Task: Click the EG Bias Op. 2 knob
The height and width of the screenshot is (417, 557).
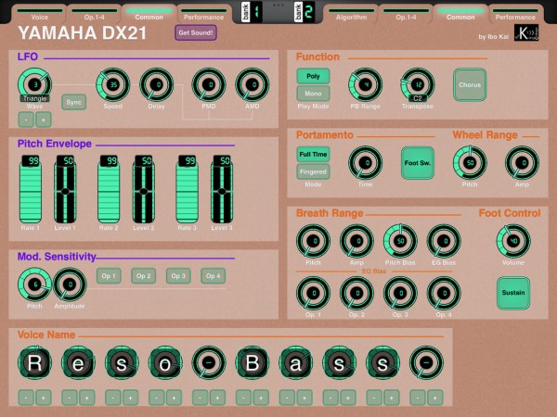Action: [x=356, y=293]
